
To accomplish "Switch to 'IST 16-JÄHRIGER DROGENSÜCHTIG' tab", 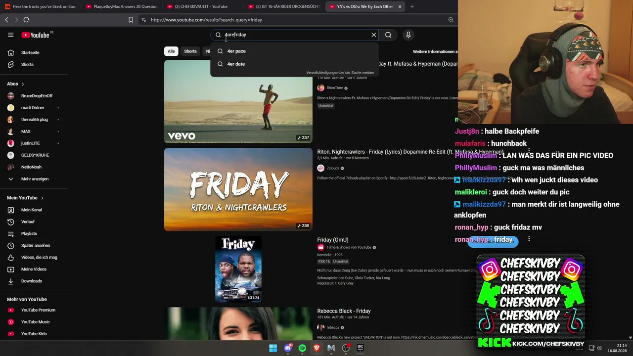I will click(284, 6).
